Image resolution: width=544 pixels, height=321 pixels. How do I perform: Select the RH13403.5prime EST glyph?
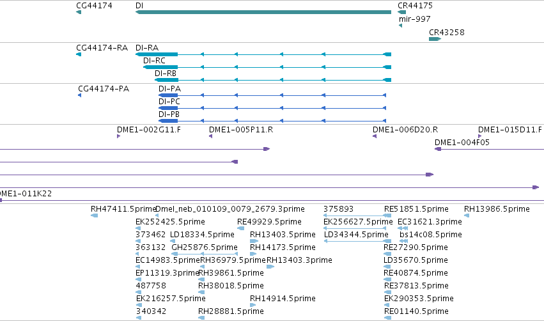tap(254, 241)
